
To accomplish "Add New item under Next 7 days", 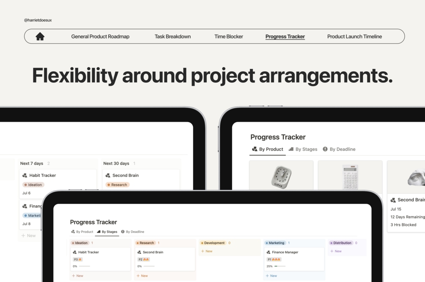I will [x=28, y=236].
